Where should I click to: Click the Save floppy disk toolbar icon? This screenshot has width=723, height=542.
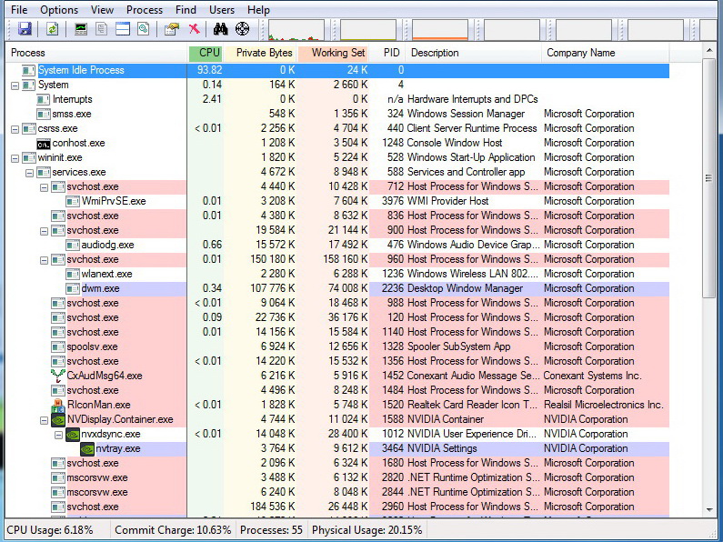pos(25,29)
